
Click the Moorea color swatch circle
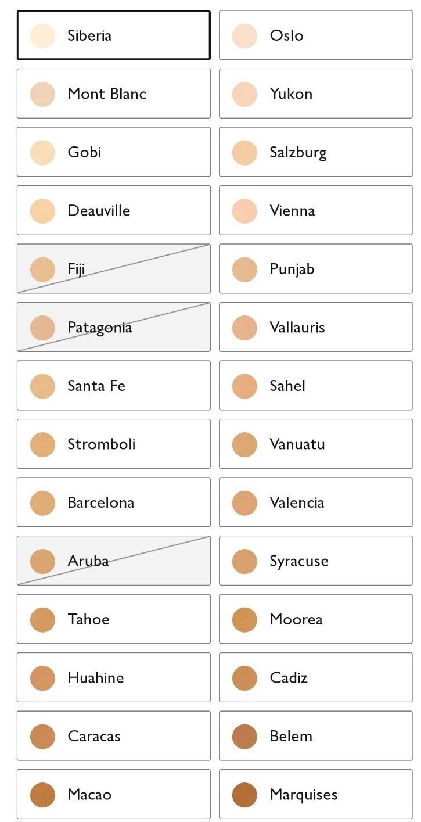click(244, 620)
